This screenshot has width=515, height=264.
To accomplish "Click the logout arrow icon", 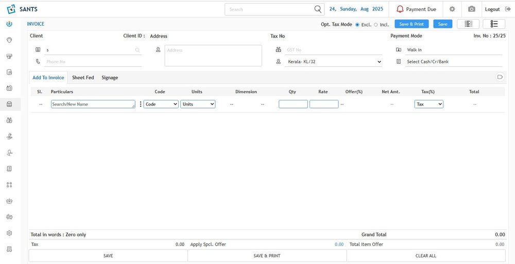I will [508, 9].
